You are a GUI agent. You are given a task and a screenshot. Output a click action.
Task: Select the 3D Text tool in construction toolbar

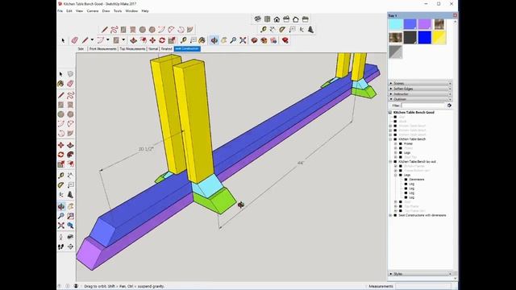coord(310,30)
